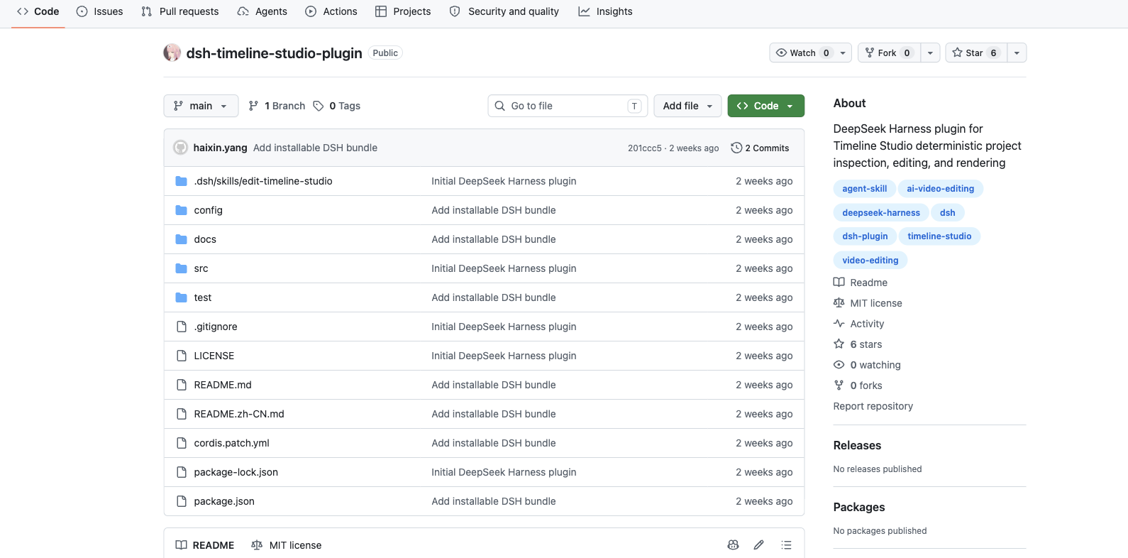
Task: Click the repository owner avatar
Action: pos(172,53)
